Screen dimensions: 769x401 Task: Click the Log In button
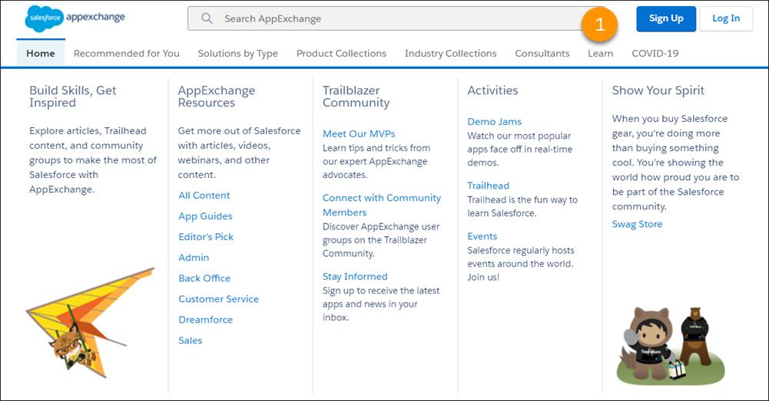pos(726,18)
